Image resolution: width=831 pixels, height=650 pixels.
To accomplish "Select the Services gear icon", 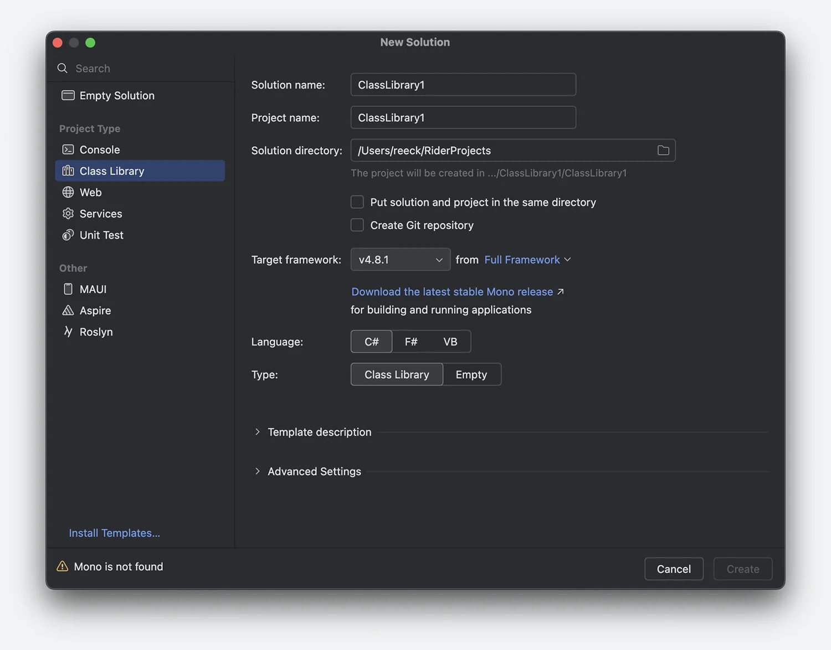I will coord(68,214).
